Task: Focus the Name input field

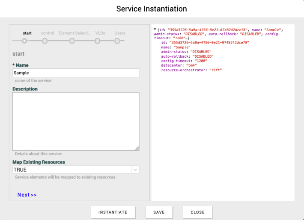Action: (76, 73)
